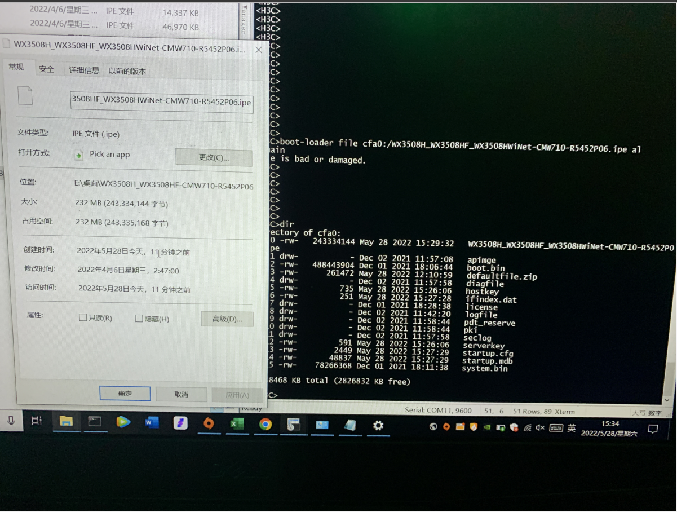The image size is (677, 512).
Task: Click the file icon in properties dialog
Action: click(25, 95)
